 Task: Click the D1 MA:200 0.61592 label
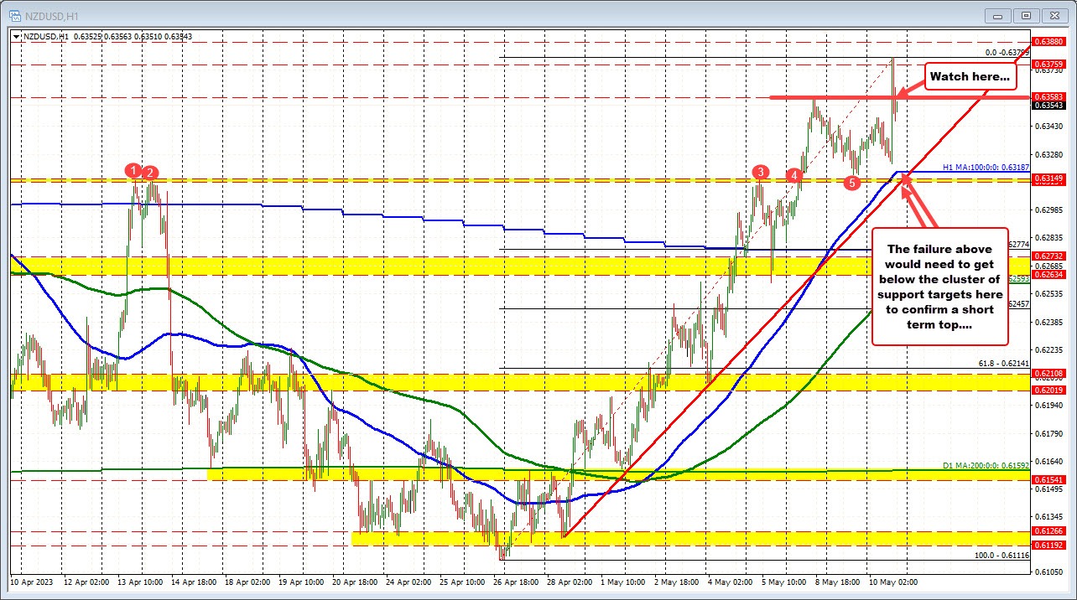point(986,465)
